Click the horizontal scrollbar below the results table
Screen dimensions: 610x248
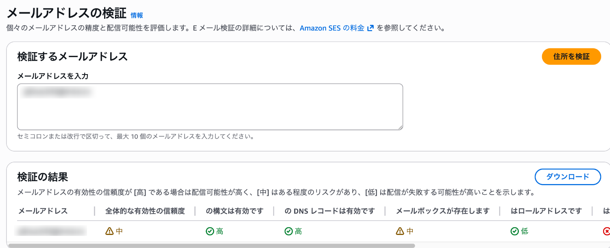pyautogui.click(x=211, y=246)
